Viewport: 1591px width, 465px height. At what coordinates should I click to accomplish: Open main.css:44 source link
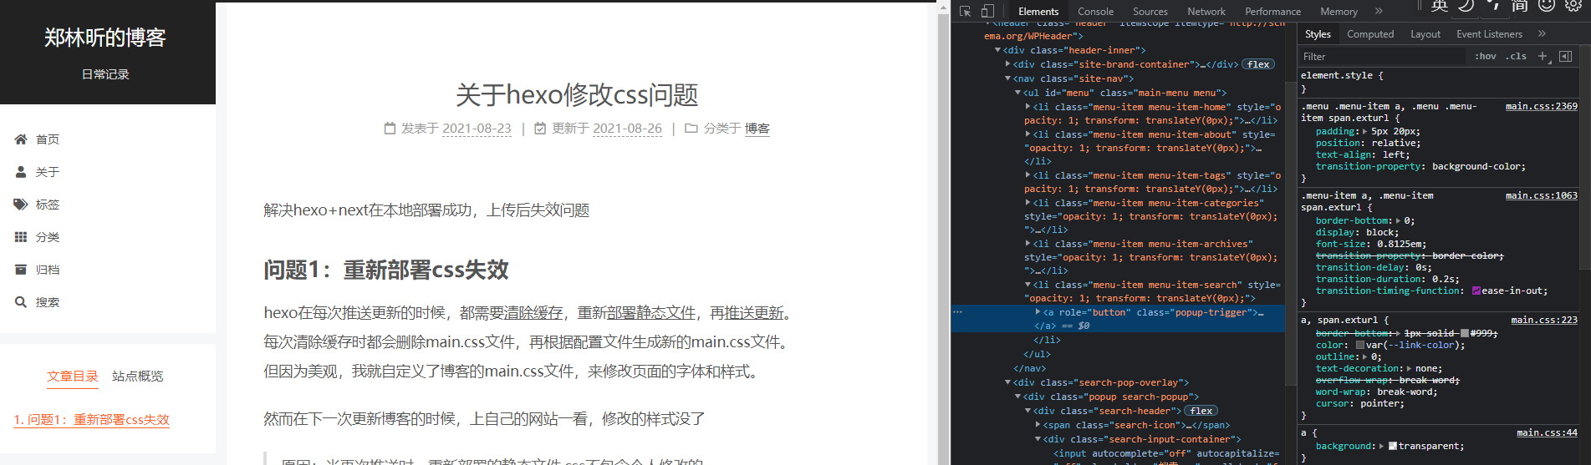click(x=1547, y=433)
